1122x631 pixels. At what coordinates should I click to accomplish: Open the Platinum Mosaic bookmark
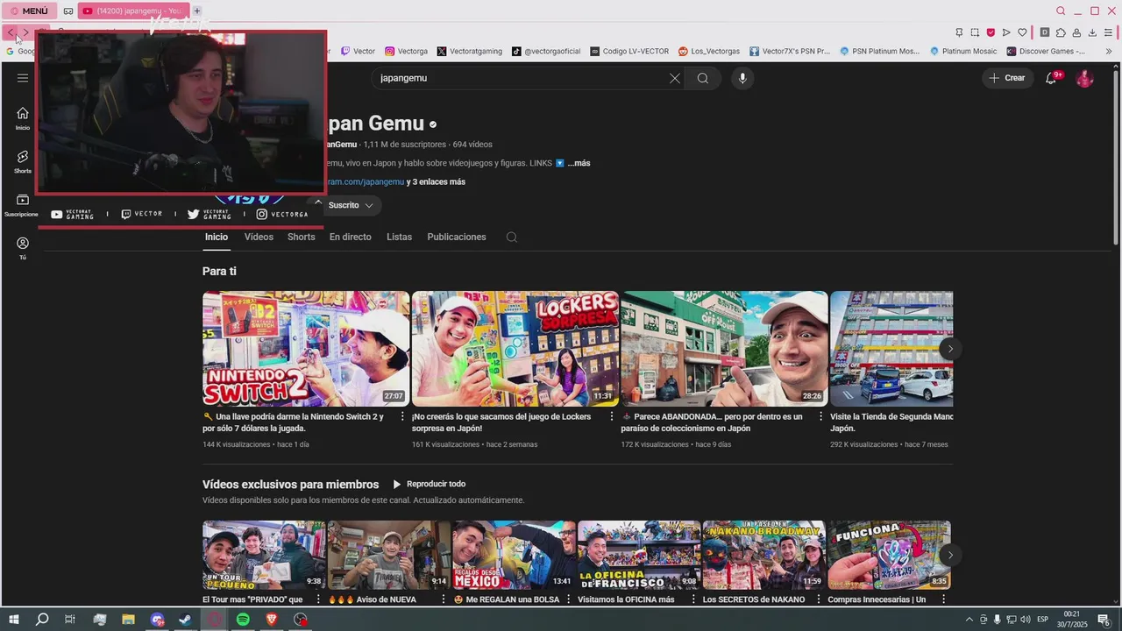[963, 51]
